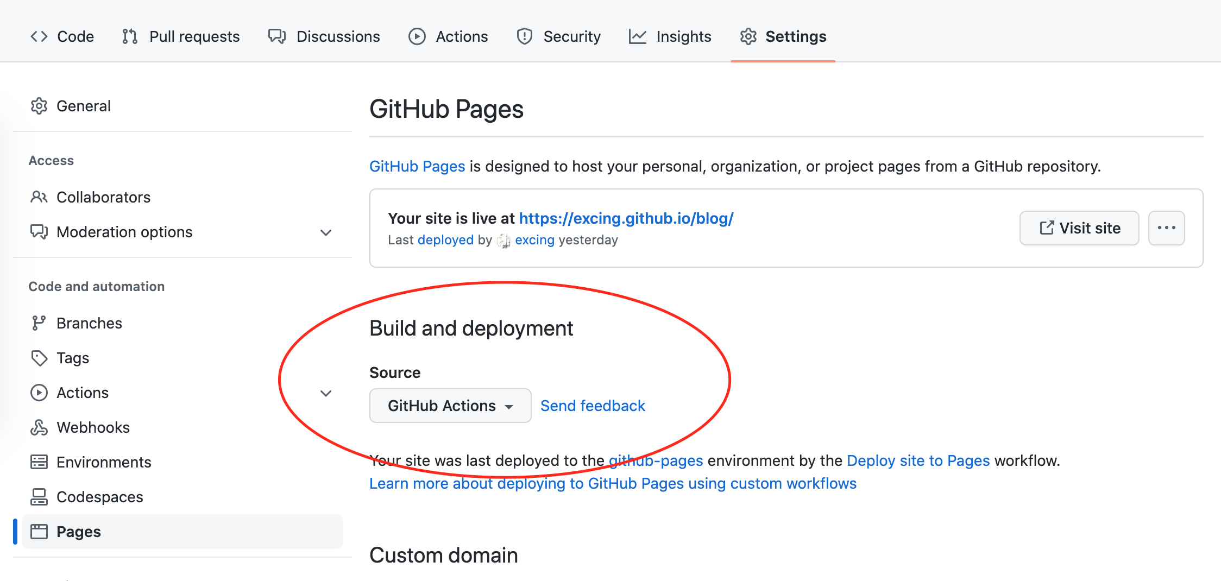Click the GitHub Pages intro link

(417, 166)
